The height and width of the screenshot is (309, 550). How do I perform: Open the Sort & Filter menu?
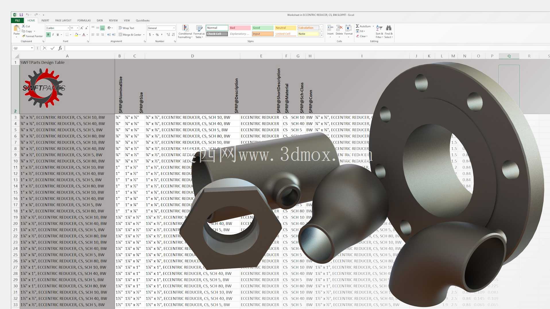(379, 32)
